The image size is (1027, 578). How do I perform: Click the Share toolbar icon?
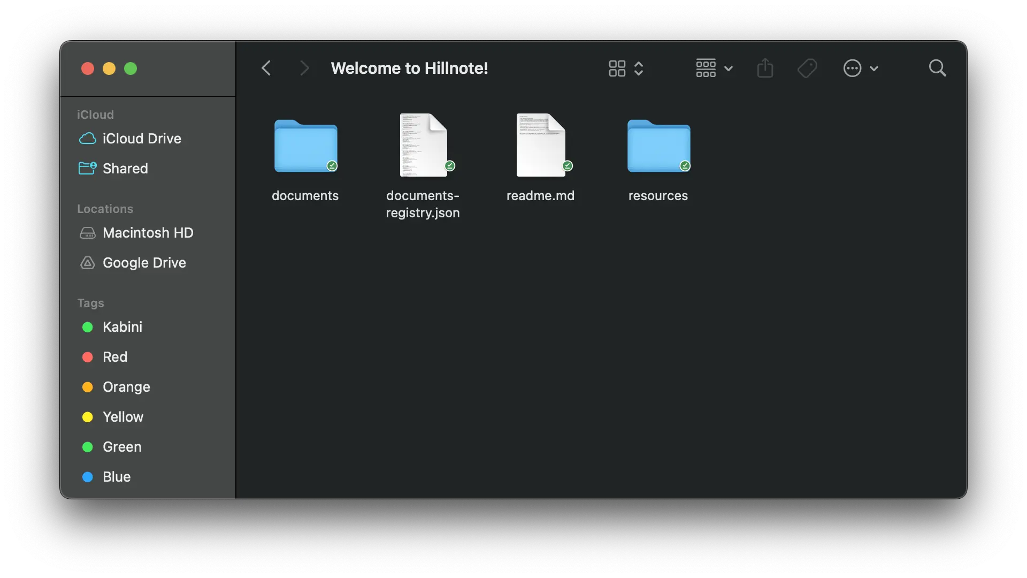[765, 68]
